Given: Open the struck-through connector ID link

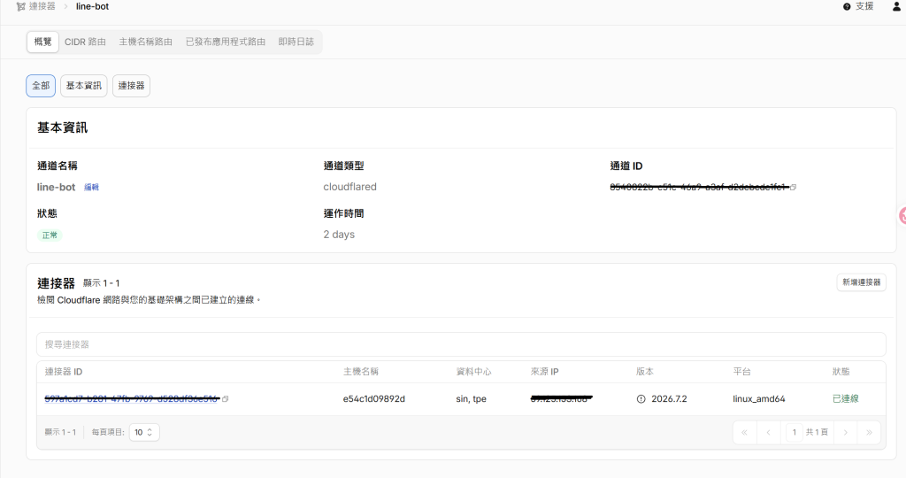Looking at the screenshot, I should [132, 398].
